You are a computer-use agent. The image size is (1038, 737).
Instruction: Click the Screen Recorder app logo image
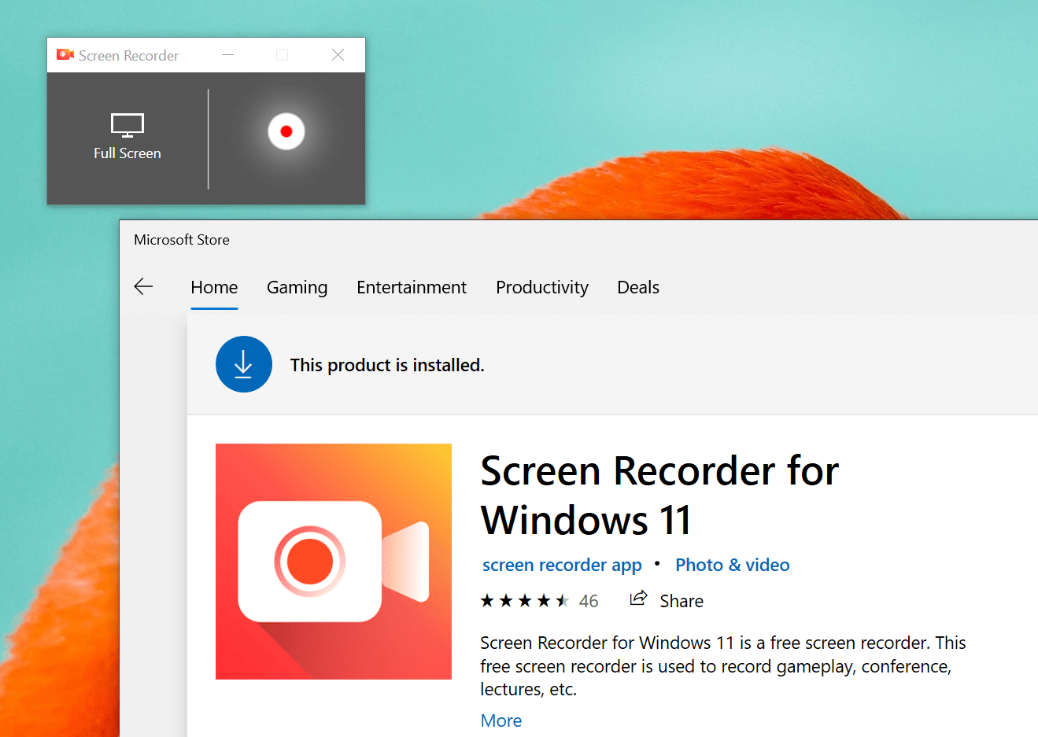[x=333, y=560]
